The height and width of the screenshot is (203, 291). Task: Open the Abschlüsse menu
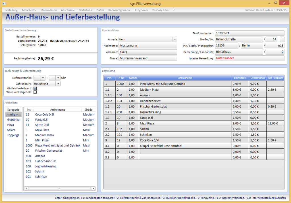coord(68,10)
